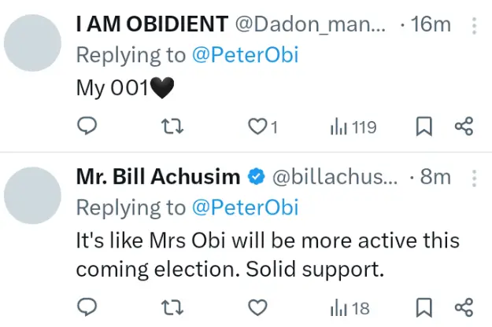View analytics showing 119 views

pos(353,126)
